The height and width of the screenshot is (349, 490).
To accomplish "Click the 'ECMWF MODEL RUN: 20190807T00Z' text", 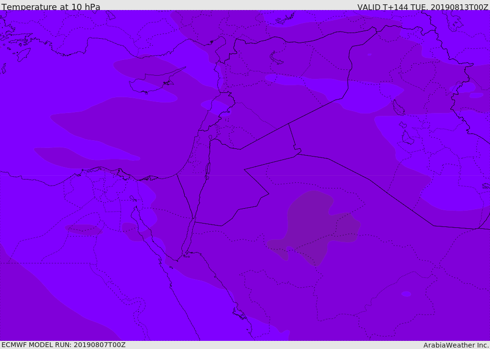I will 64,345.
